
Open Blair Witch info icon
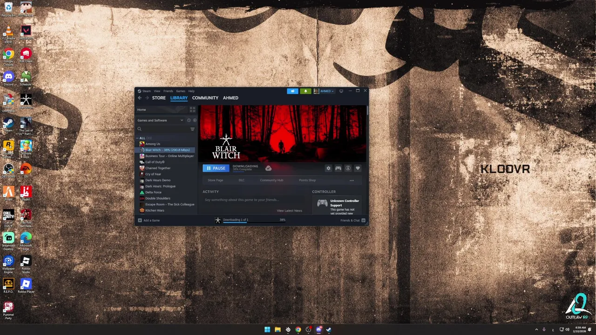[348, 168]
